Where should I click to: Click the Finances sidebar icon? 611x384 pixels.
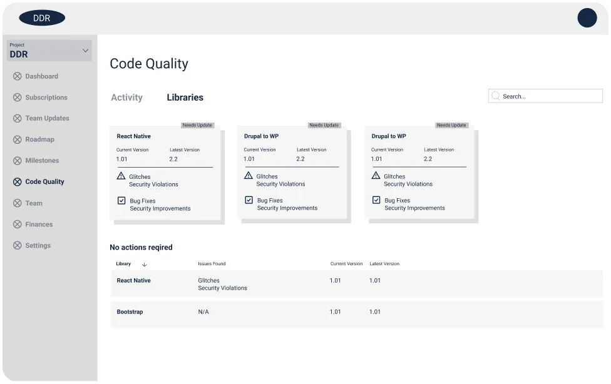pyautogui.click(x=17, y=225)
